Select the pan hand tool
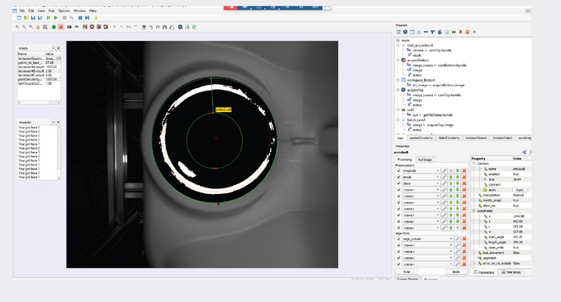Screen dimensions: 561x302 pyautogui.click(x=38, y=27)
